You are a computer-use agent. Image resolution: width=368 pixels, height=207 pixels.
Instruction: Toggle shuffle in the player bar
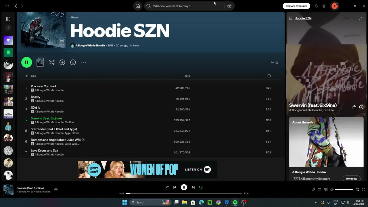167,187
